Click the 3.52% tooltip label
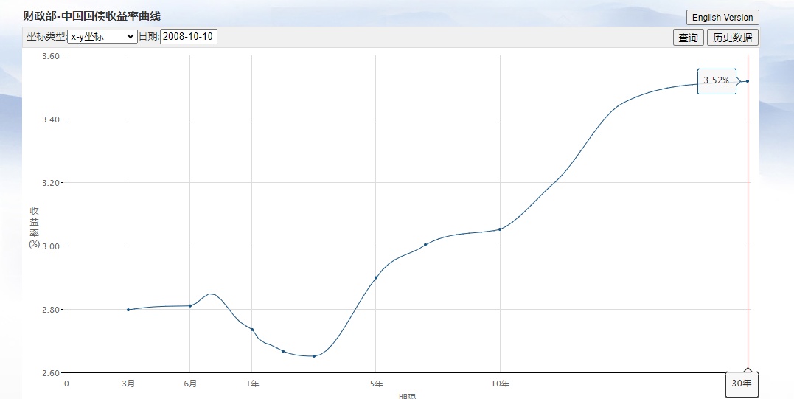The width and height of the screenshot is (794, 399). (716, 80)
